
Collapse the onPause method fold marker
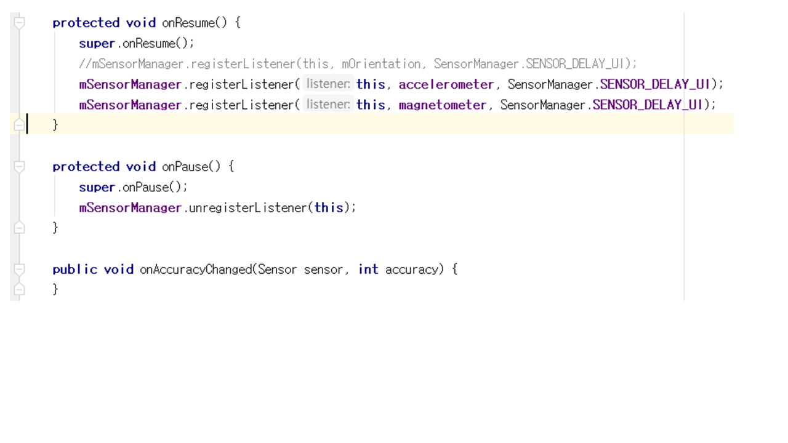(19, 167)
